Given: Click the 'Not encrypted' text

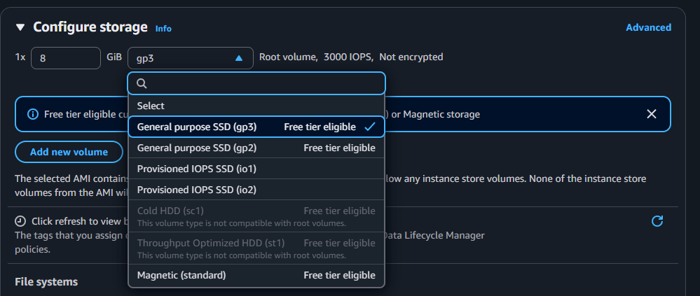Looking at the screenshot, I should pyautogui.click(x=411, y=57).
